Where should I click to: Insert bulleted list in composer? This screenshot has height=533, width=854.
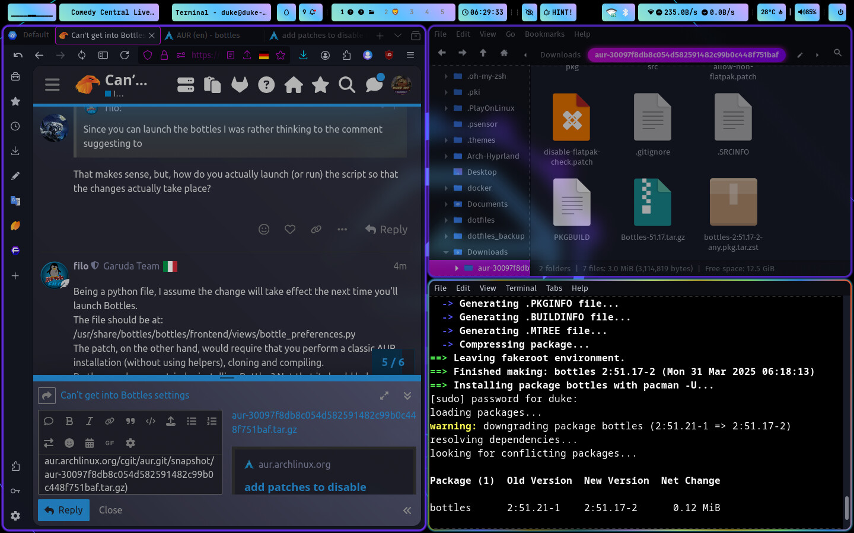tap(192, 421)
